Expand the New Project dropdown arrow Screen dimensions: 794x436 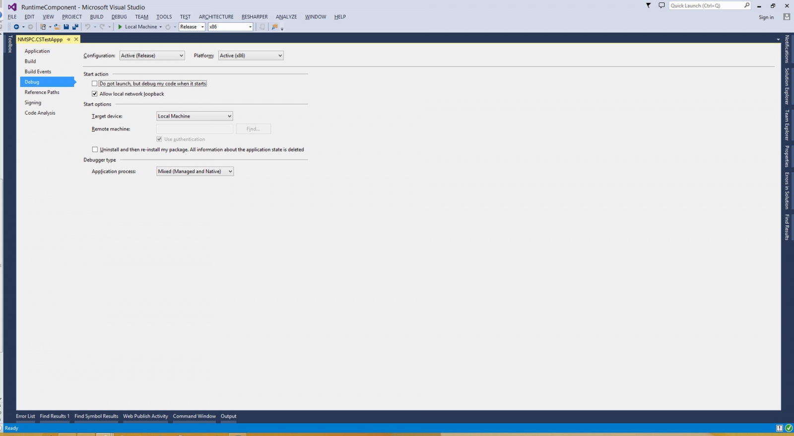coord(50,27)
